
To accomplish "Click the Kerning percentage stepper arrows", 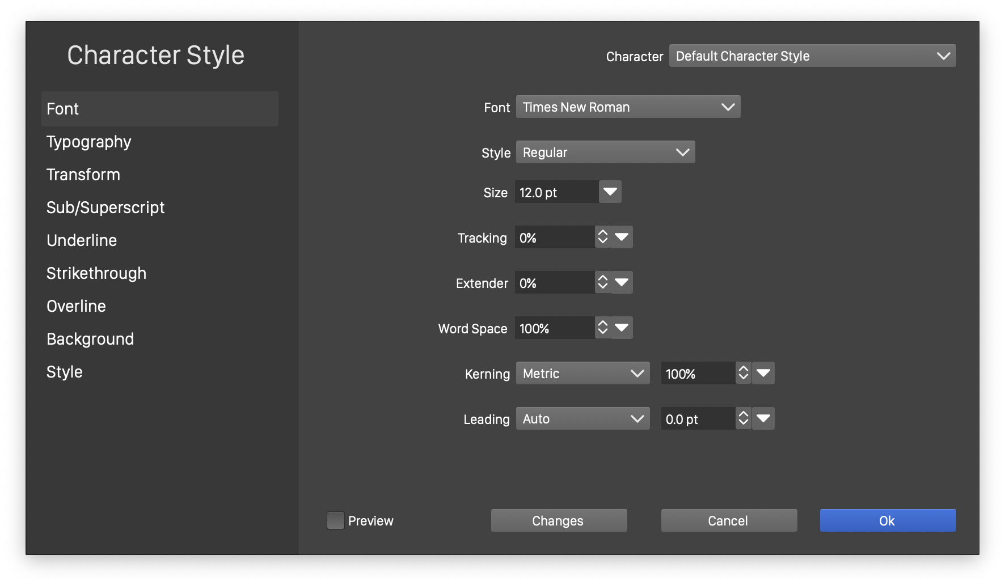I will [743, 373].
